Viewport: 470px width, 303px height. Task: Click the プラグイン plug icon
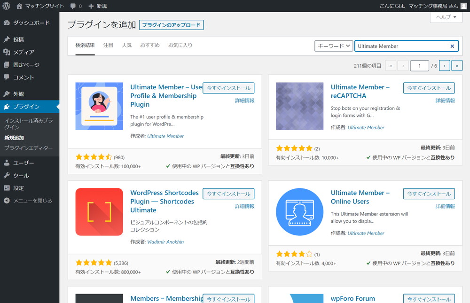click(7, 106)
